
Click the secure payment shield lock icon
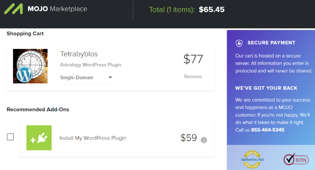click(239, 43)
